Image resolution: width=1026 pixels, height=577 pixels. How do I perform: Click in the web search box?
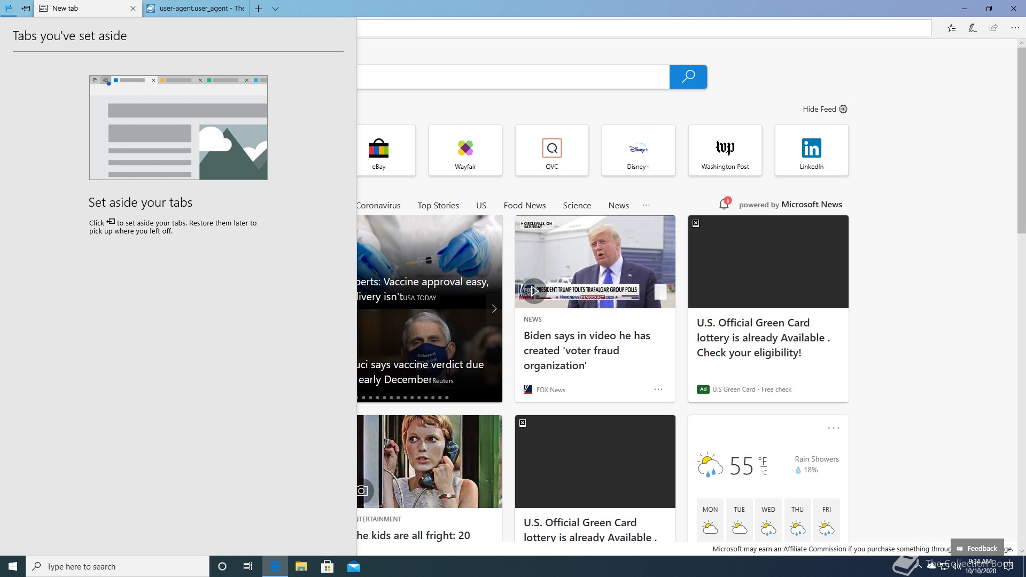pos(513,77)
